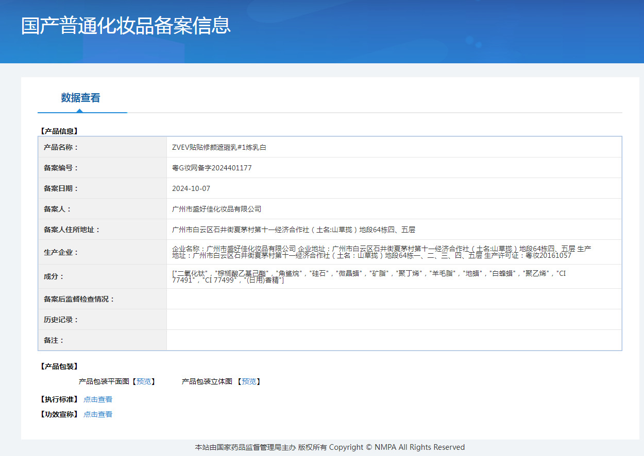Preview the 产品包装立体图 image
The image size is (644, 456).
(x=249, y=381)
